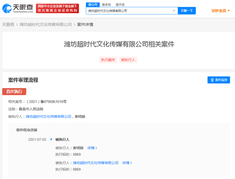235x179 pixels.
Task: Clear the search box with the X icon
Action: click(x=174, y=11)
